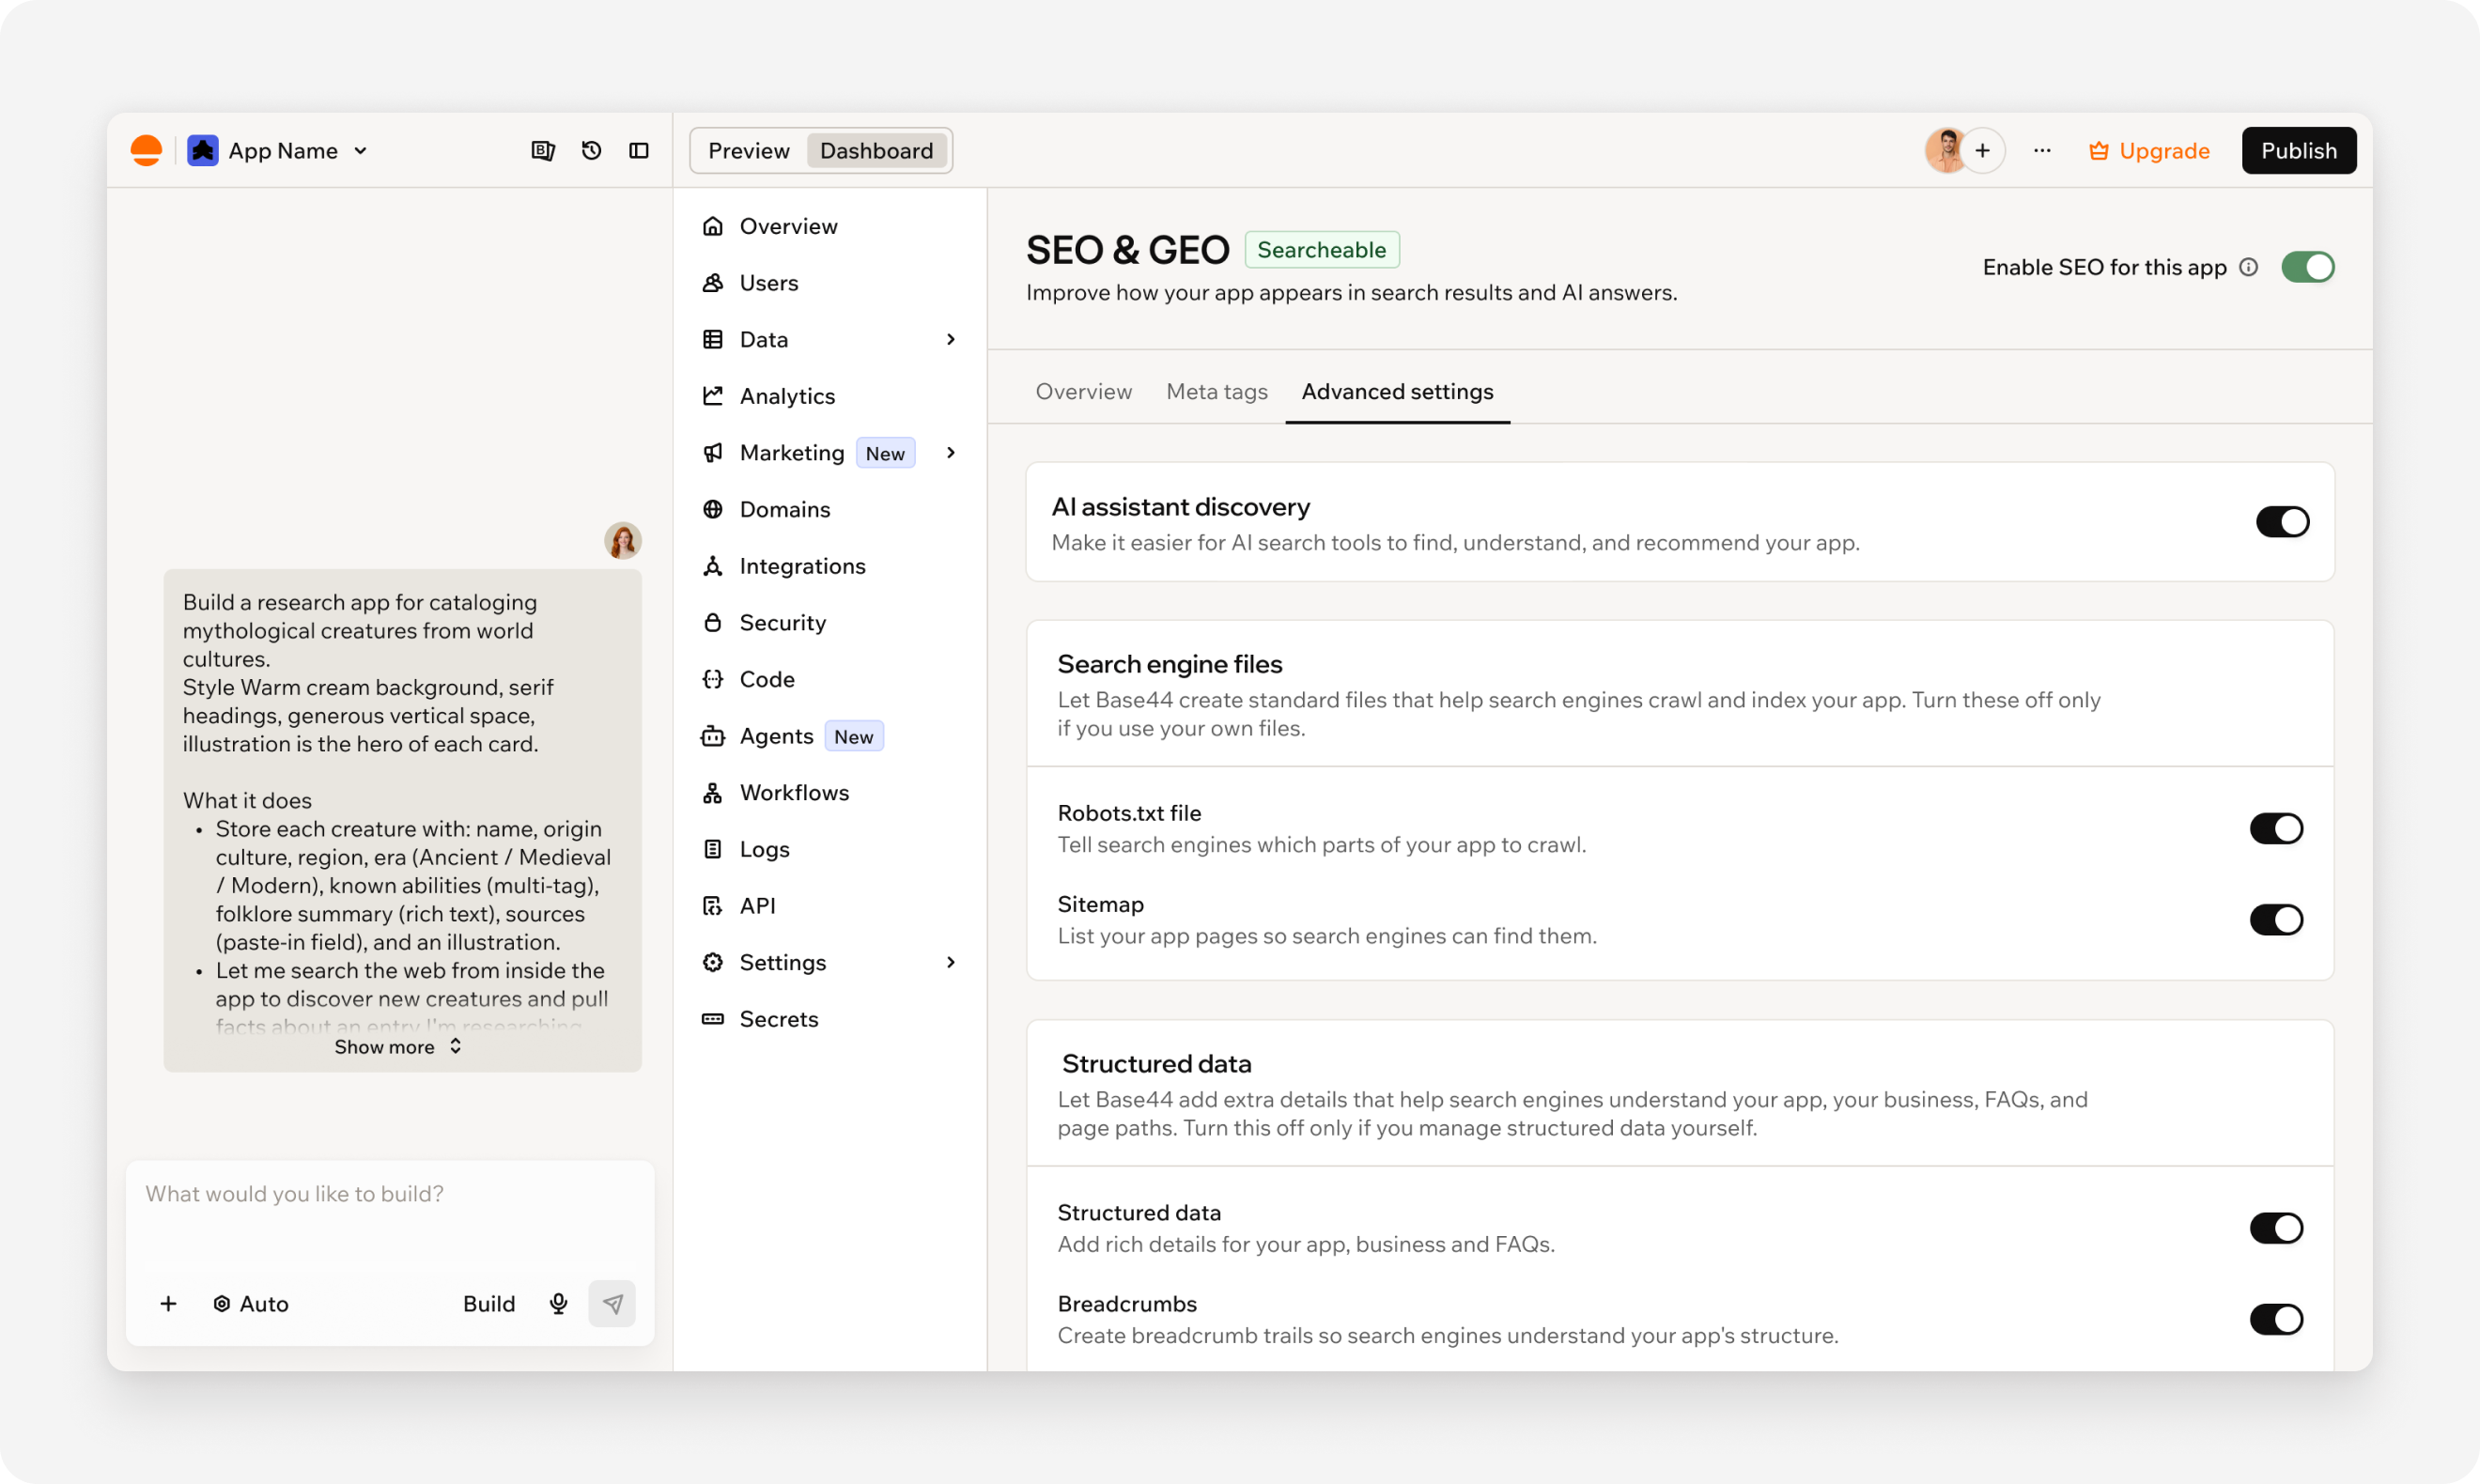Screen dimensions: 2480x1484
Task: Click the translate icon in the top bar
Action: [543, 151]
